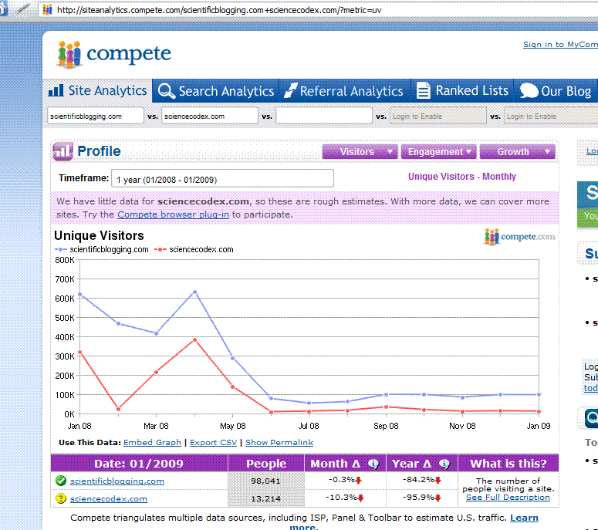Click the browser address bar URL
Image resolution: width=598 pixels, height=530 pixels.
219,10
